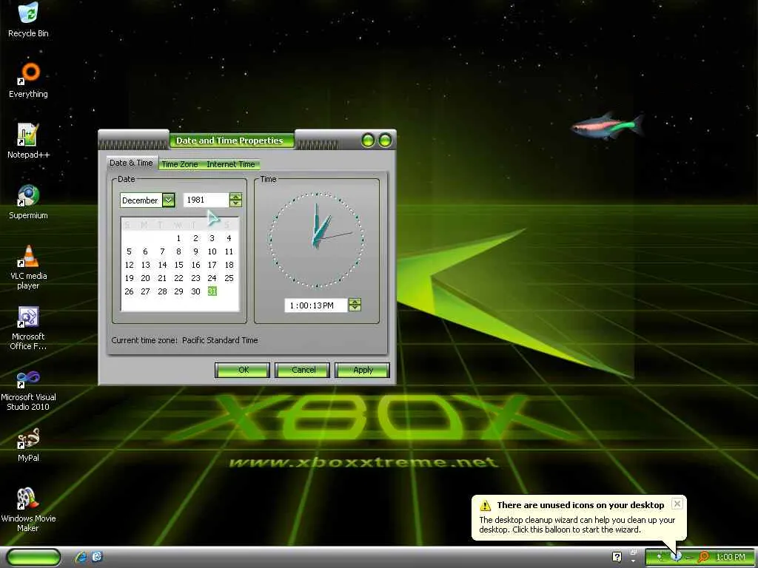Select day 8 in the calendar

coord(178,251)
